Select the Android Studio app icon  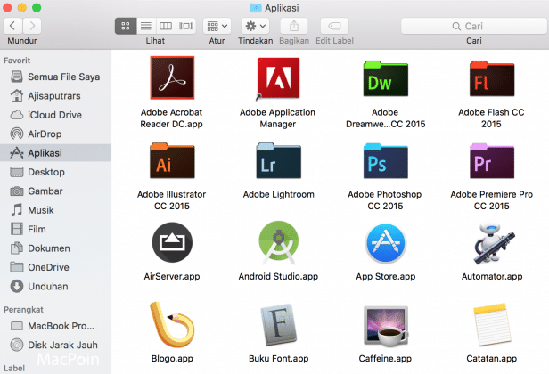pyautogui.click(x=278, y=242)
